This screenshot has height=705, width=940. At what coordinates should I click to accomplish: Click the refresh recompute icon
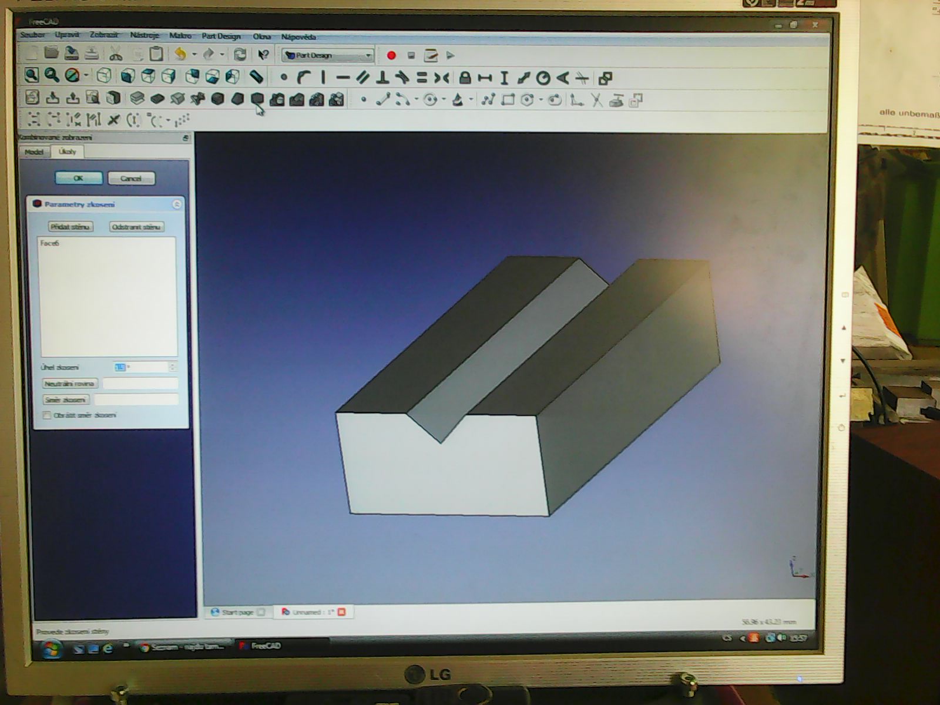pos(240,55)
